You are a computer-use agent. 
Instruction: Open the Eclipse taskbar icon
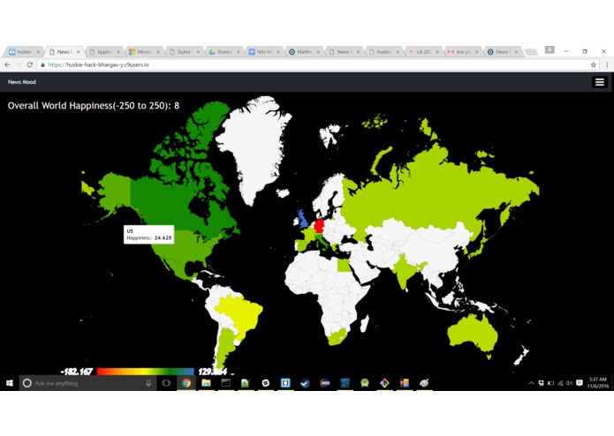pyautogui.click(x=325, y=383)
